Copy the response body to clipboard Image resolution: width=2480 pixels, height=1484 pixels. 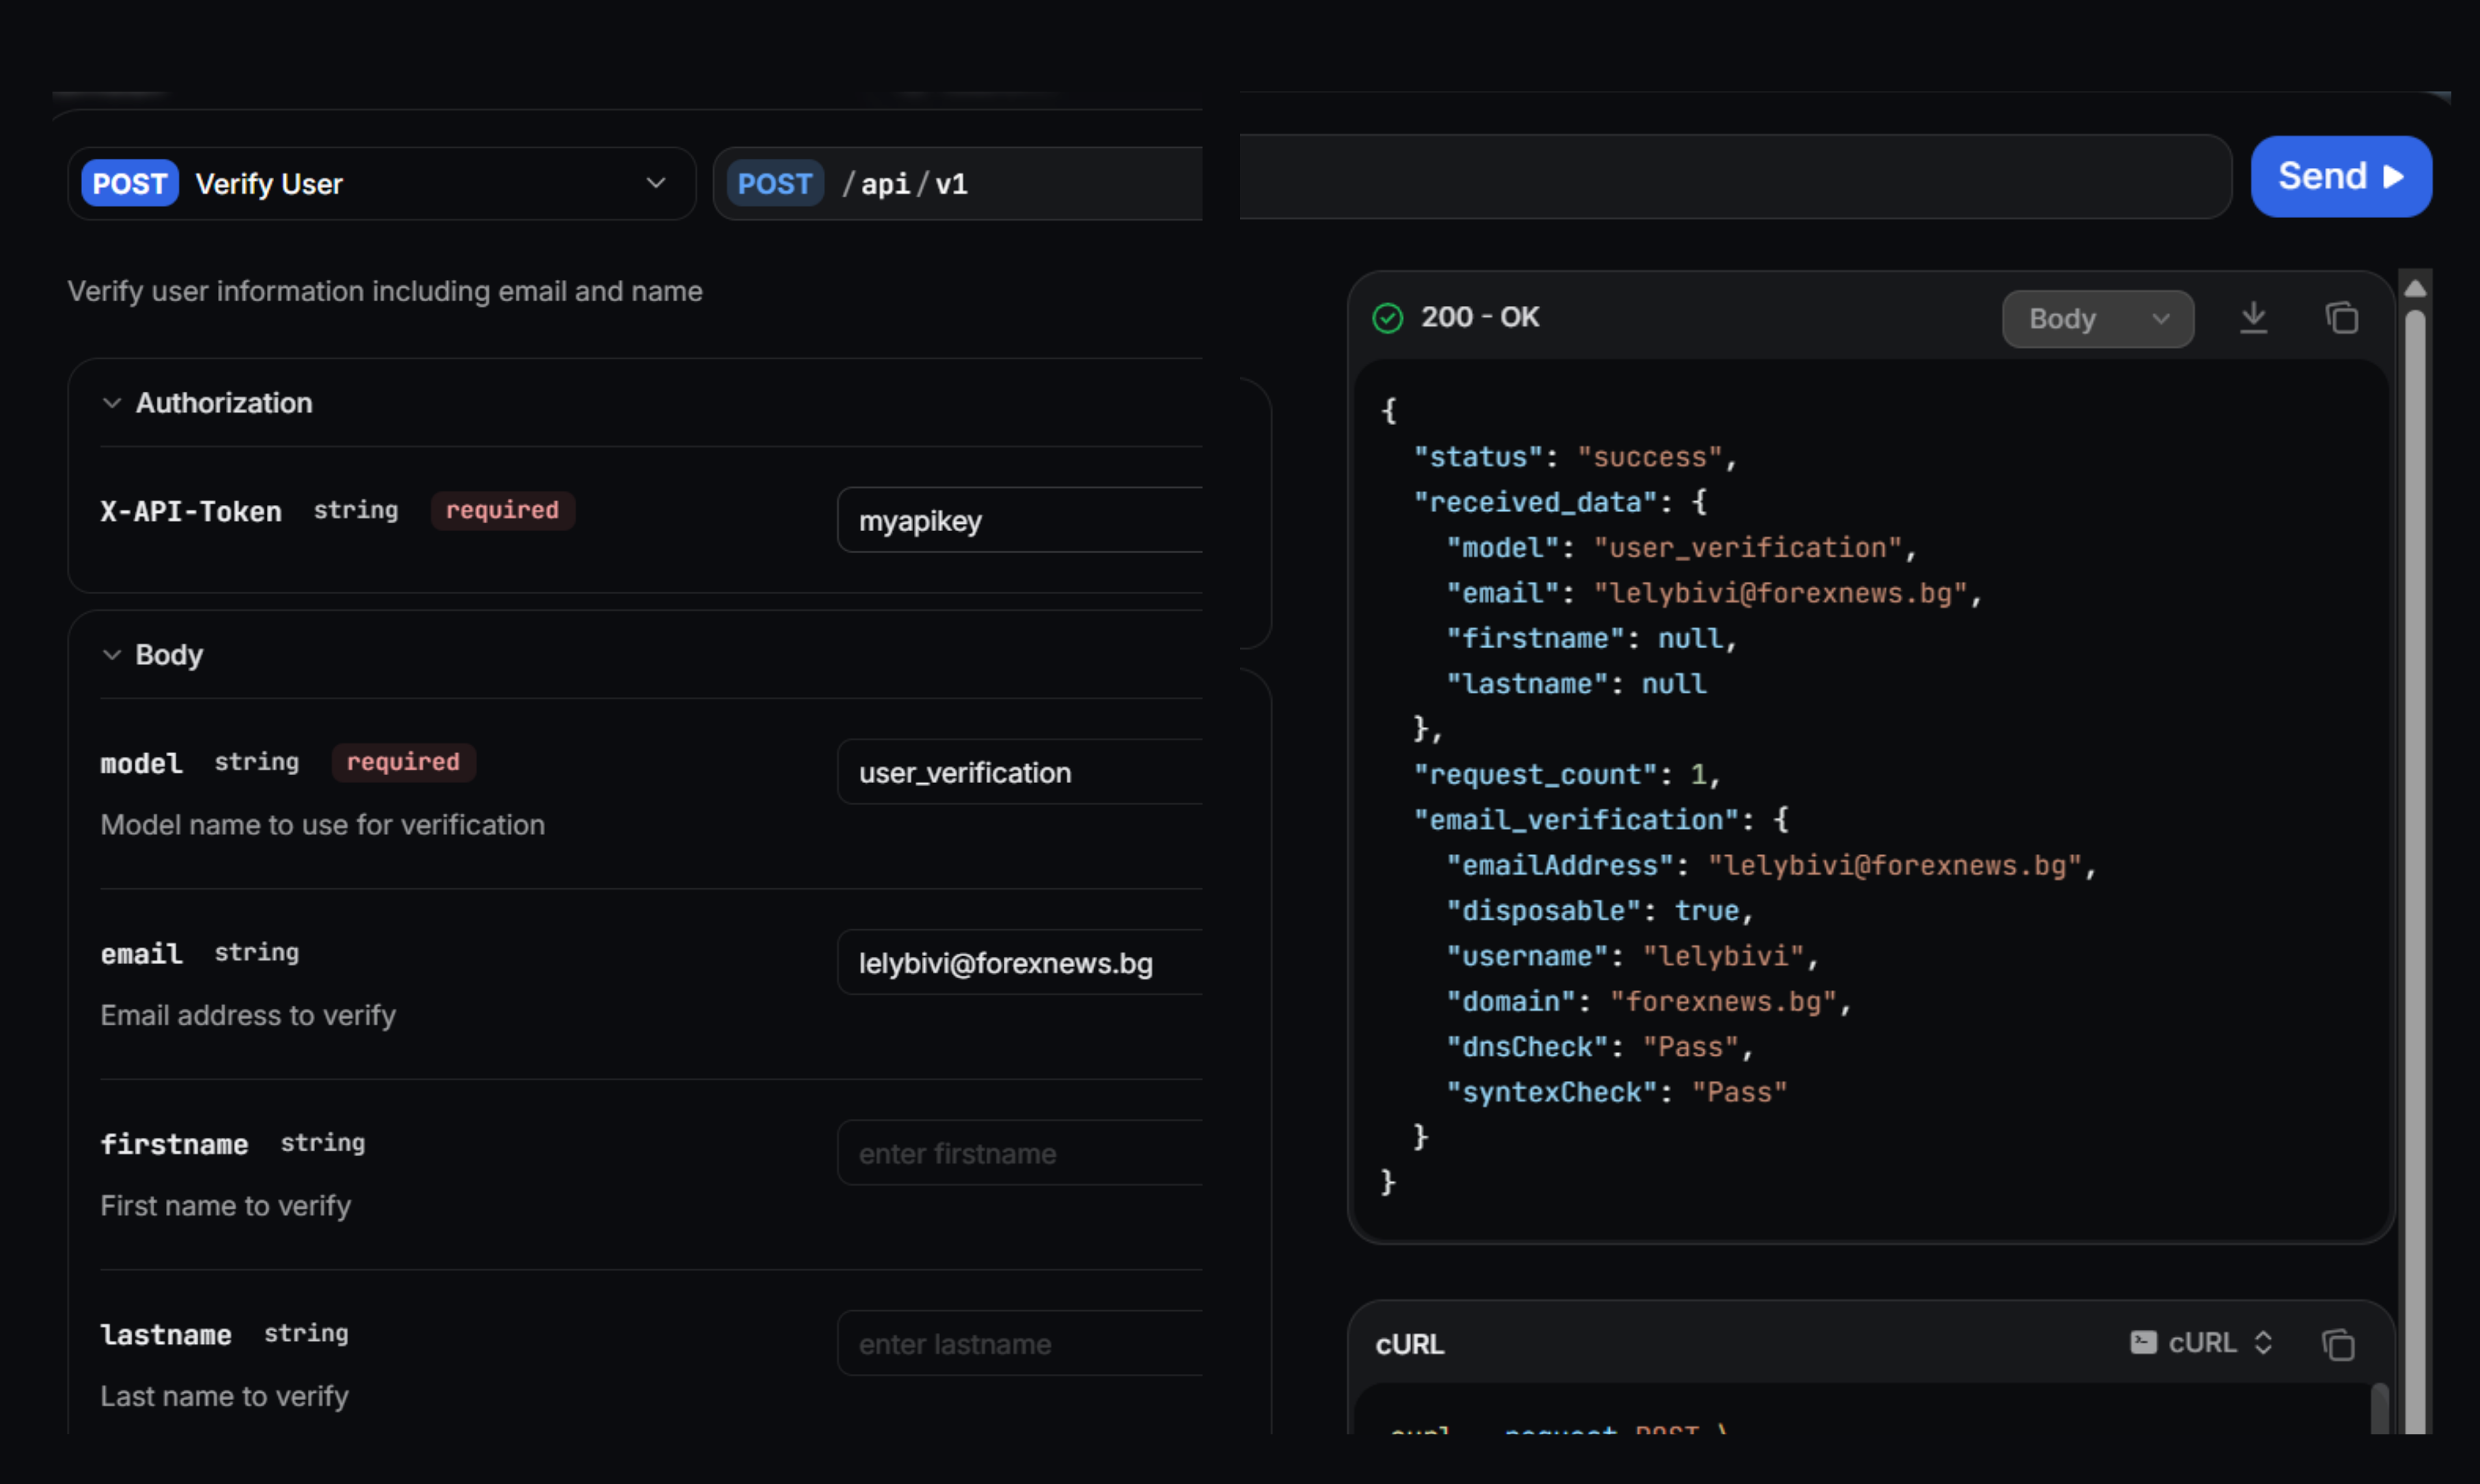2341,318
